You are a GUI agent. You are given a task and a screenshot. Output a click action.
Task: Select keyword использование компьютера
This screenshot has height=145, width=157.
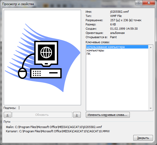tap(117, 47)
